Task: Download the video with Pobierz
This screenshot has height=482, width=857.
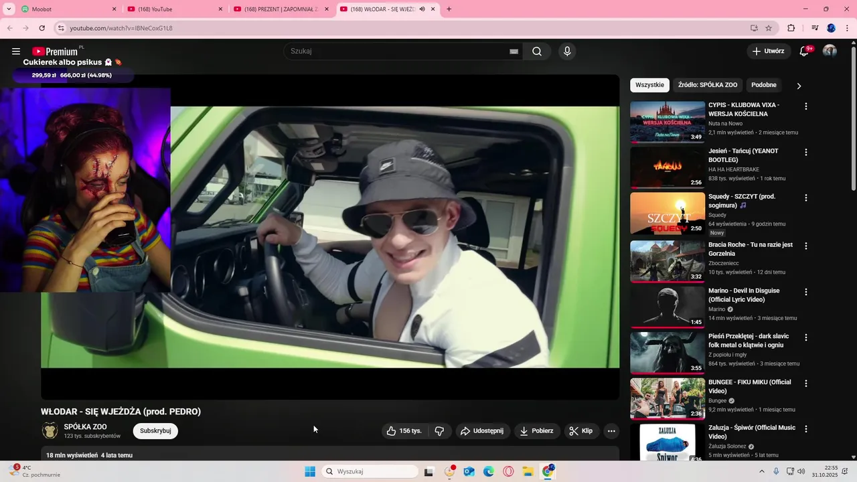Action: coord(536,431)
